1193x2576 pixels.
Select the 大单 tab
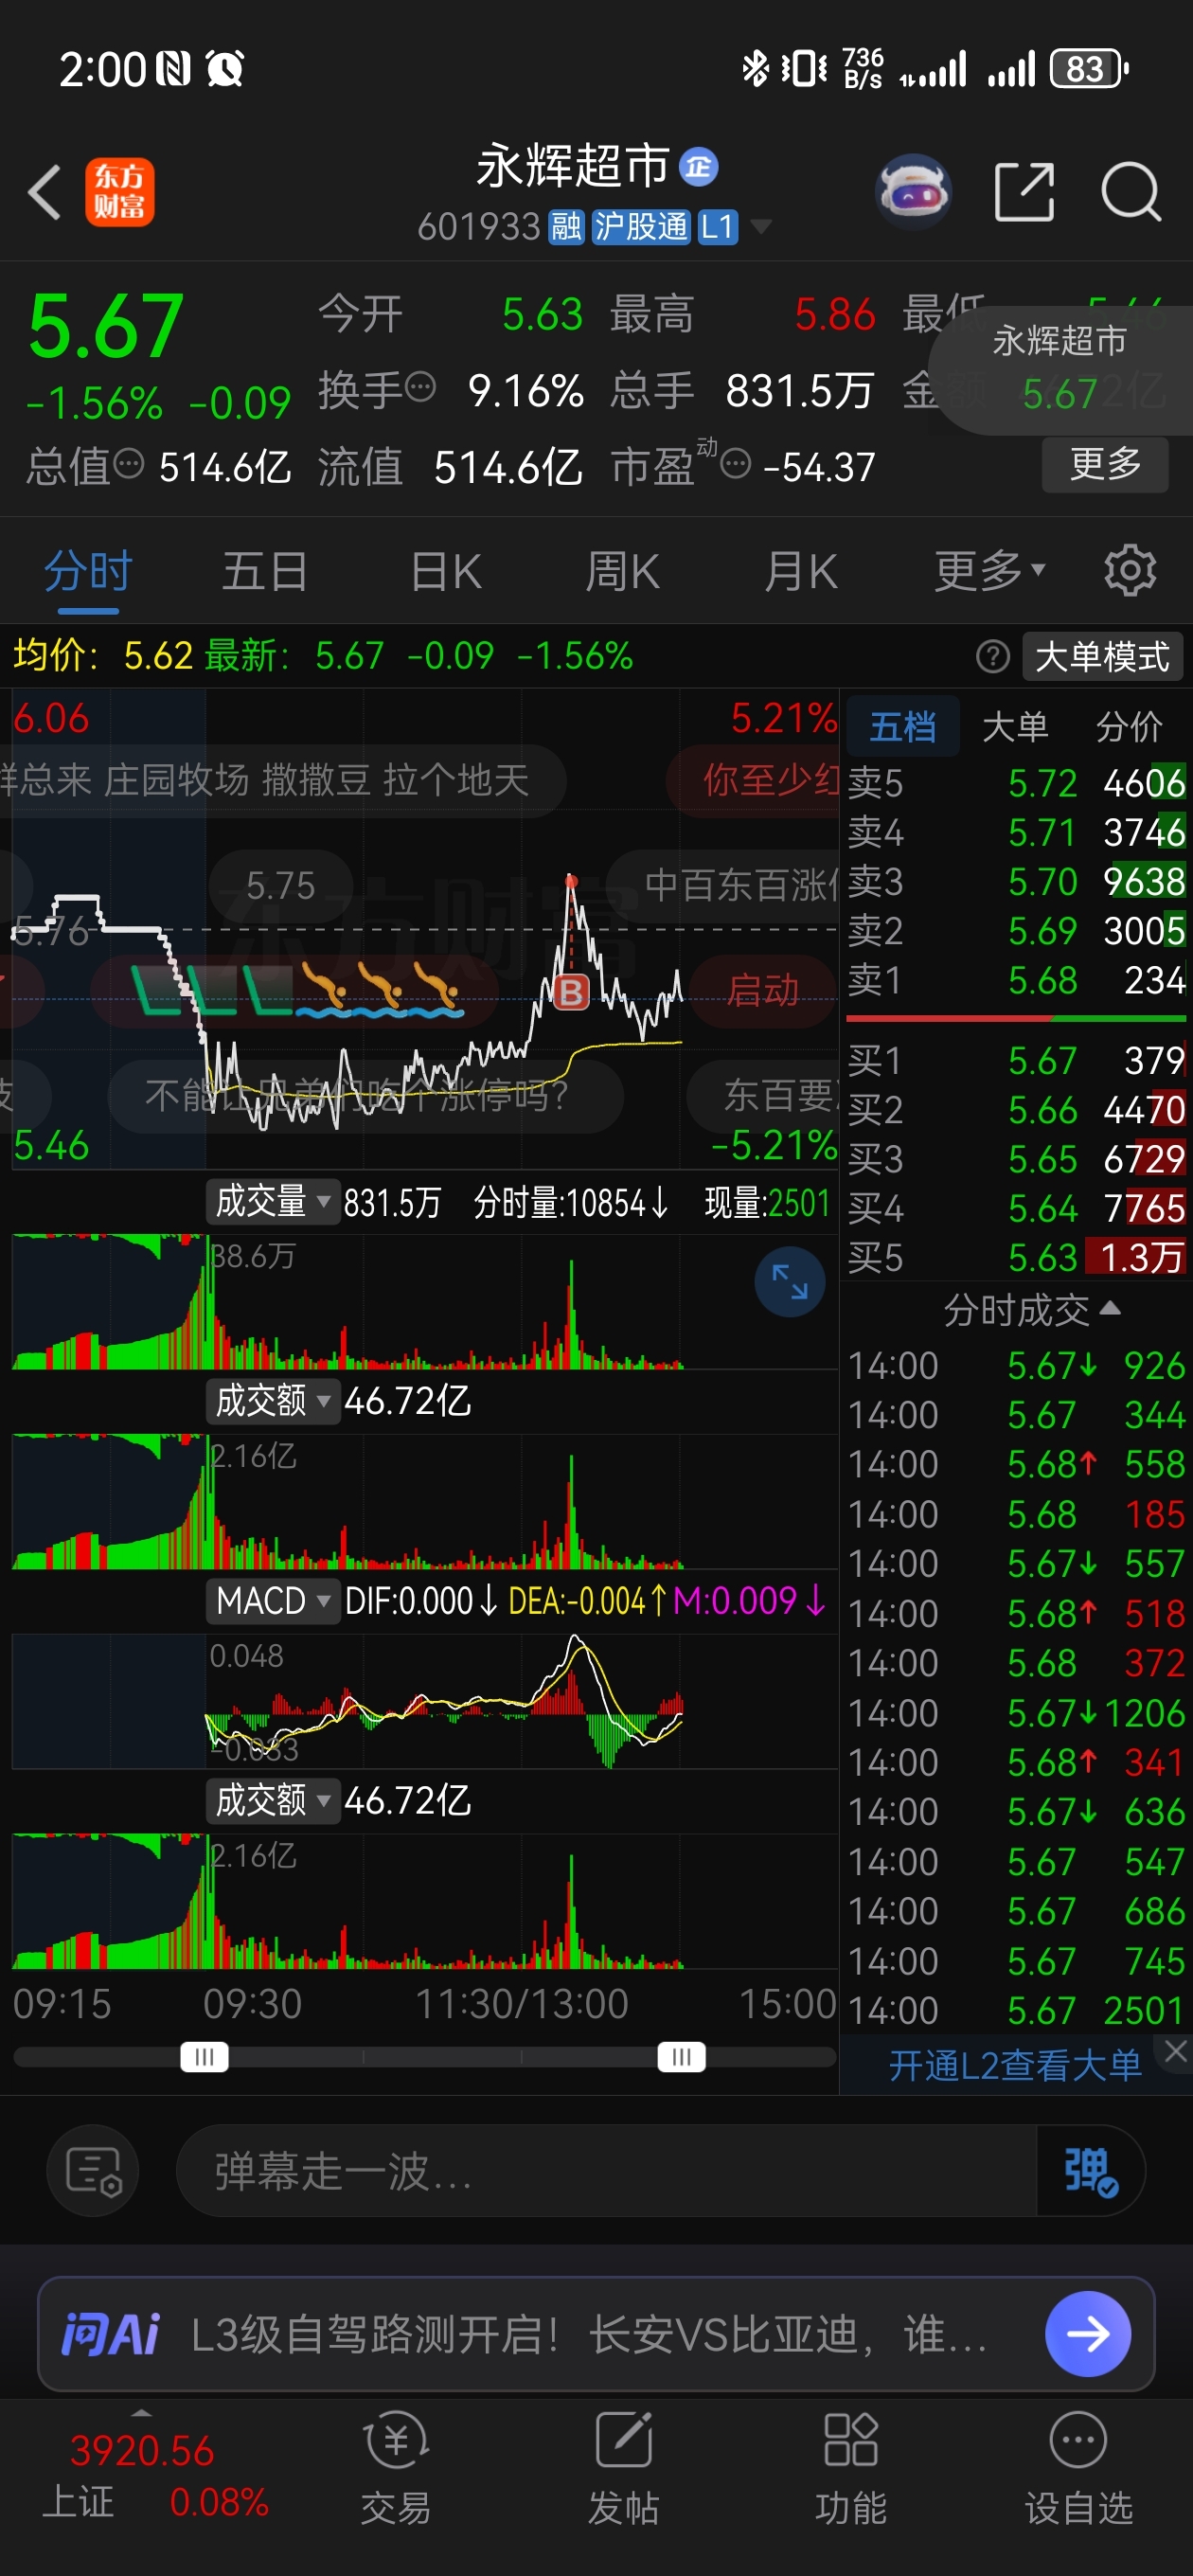pyautogui.click(x=1015, y=726)
